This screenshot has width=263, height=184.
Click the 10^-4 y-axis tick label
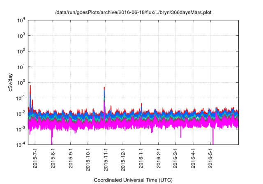click(21, 145)
